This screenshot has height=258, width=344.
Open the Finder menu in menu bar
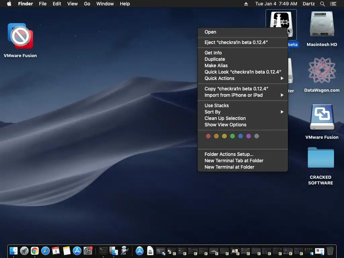[x=26, y=4]
